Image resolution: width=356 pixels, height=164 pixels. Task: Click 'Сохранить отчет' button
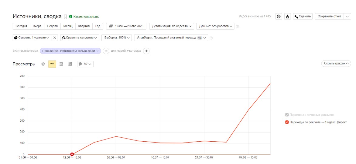[329, 16]
